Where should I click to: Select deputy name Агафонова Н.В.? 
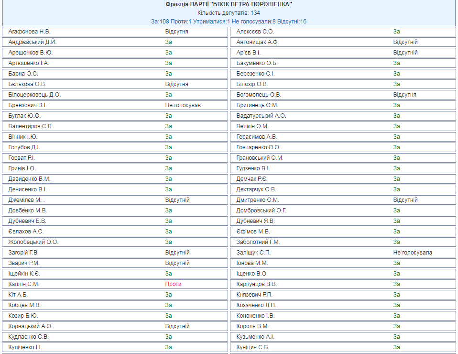[x=29, y=32]
